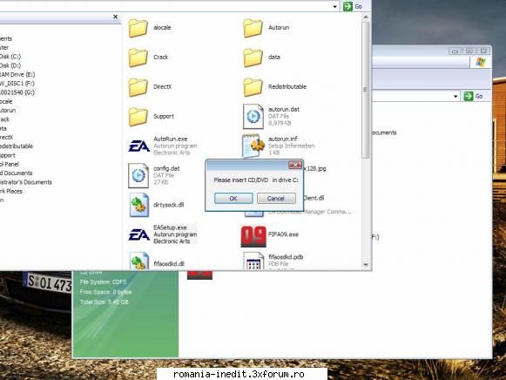The height and width of the screenshot is (380, 506).
Task: Open the Autorun folder icon
Action: click(253, 28)
